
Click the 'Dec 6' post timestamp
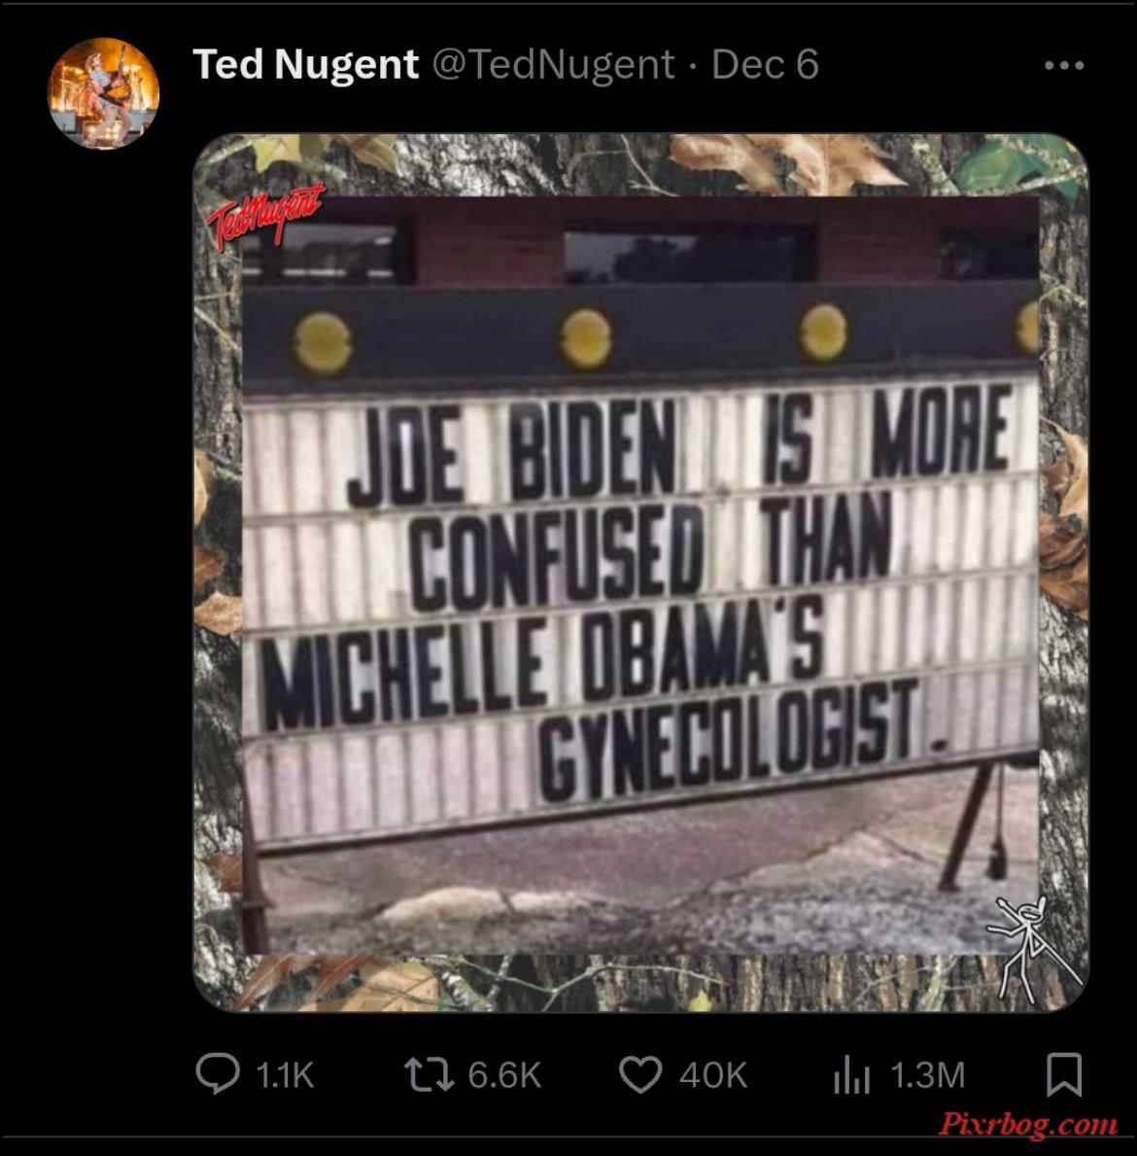click(765, 64)
